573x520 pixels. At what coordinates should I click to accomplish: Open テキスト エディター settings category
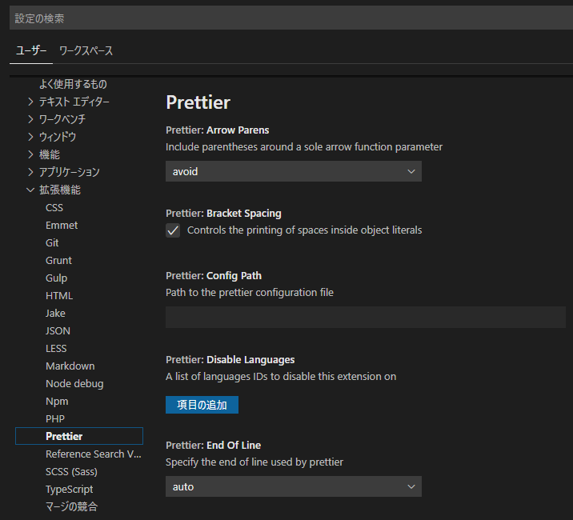pos(74,102)
